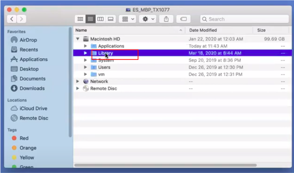The height and width of the screenshot is (173, 294).
Task: Click 'Dec 26, 2019 at 12:30 PM' date
Action: (216, 67)
